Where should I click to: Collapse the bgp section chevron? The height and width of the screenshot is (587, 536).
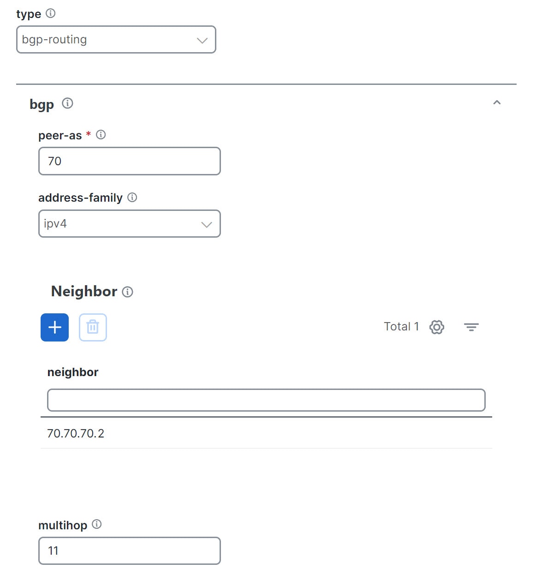point(497,102)
